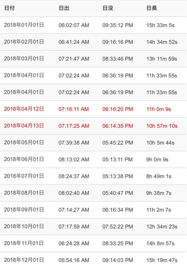Click the red sunset time 06:14:35 PM
The width and height of the screenshot is (187, 268).
pos(118,126)
